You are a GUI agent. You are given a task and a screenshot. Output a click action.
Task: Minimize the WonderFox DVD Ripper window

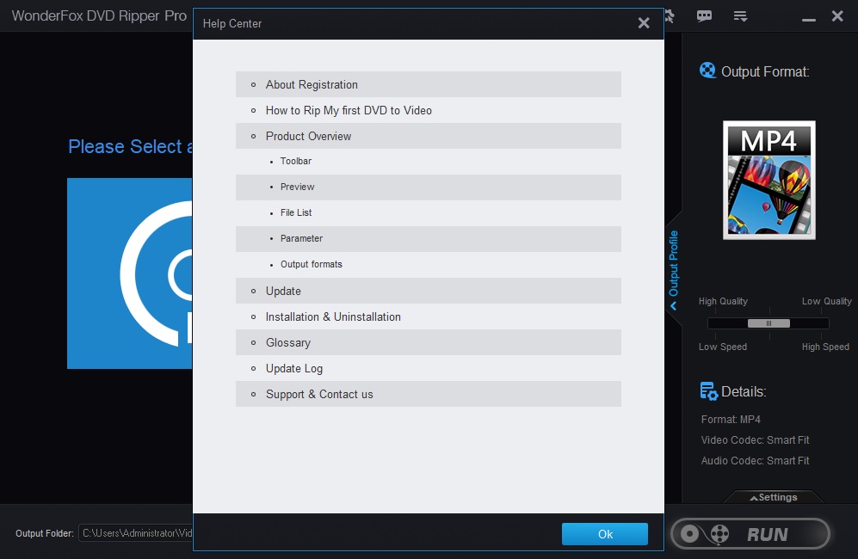(809, 20)
